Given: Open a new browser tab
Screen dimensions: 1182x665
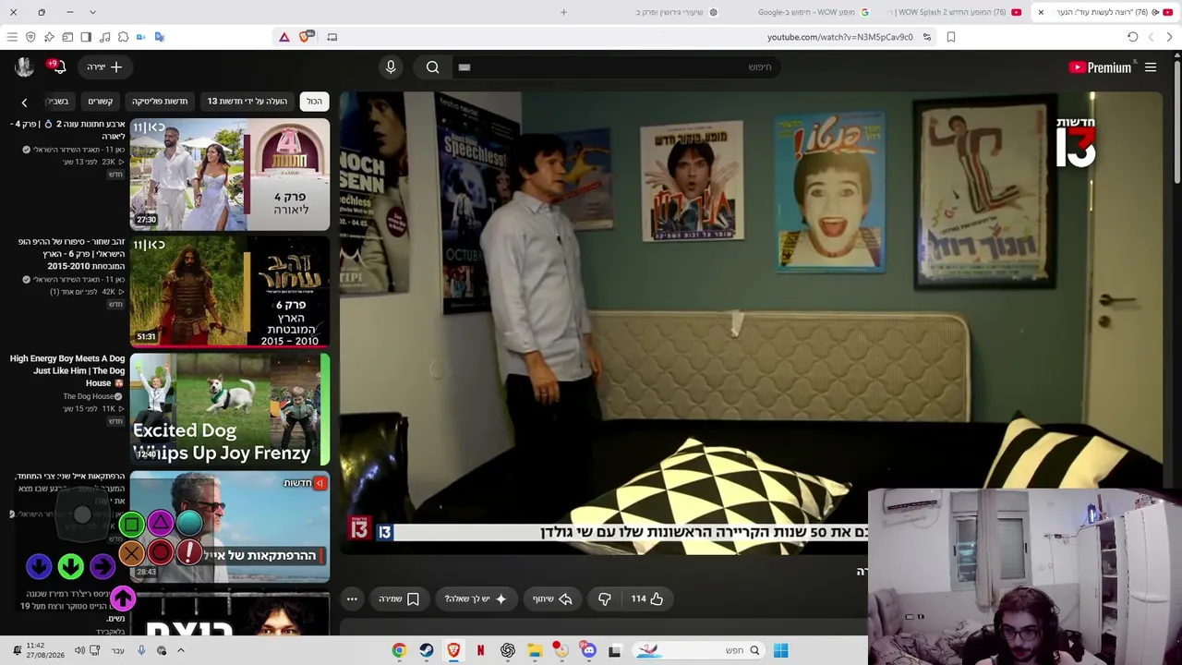Looking at the screenshot, I should [563, 12].
